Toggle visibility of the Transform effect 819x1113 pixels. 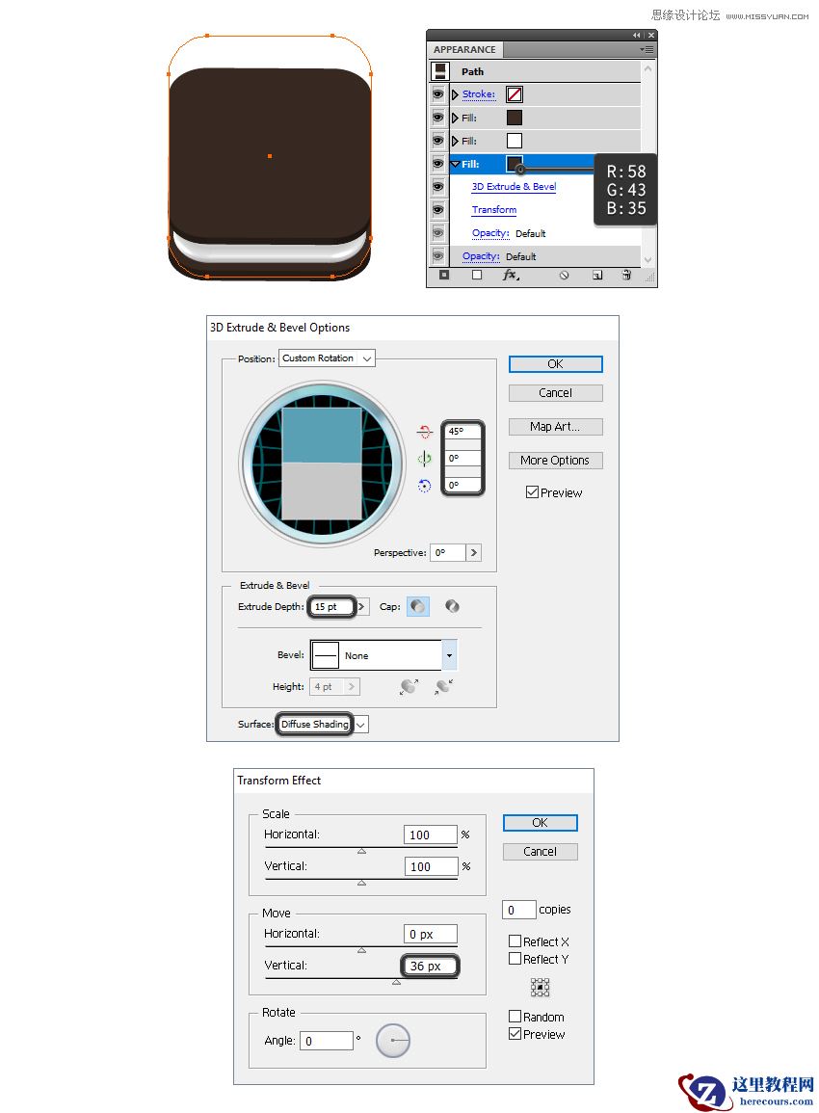(437, 210)
